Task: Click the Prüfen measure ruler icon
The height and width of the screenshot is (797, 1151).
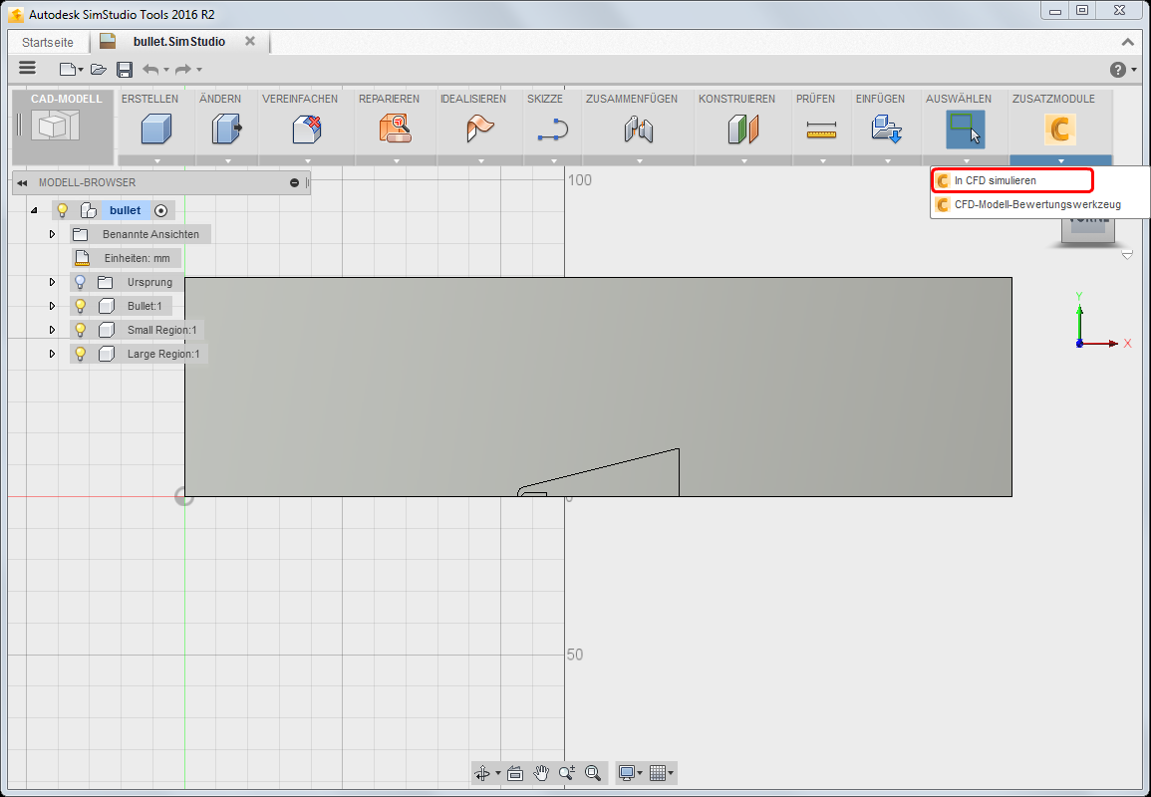Action: click(x=821, y=130)
